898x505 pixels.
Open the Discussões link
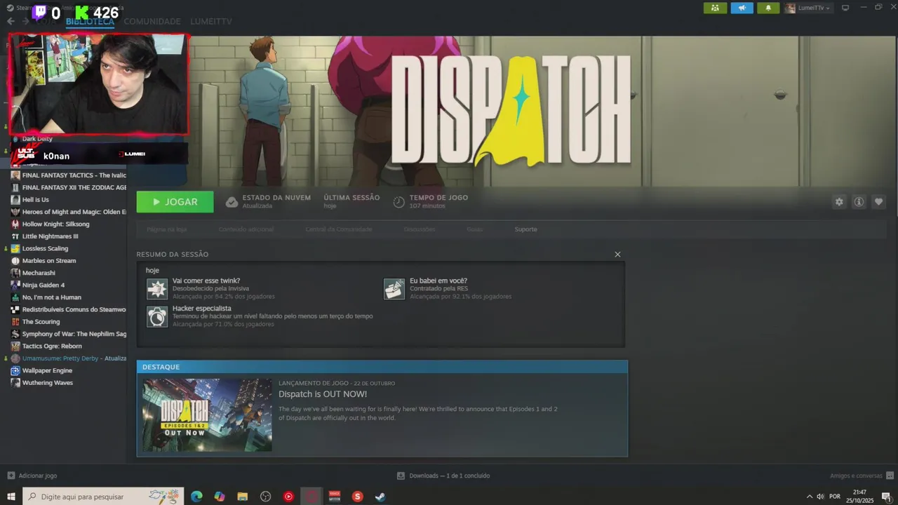(420, 229)
